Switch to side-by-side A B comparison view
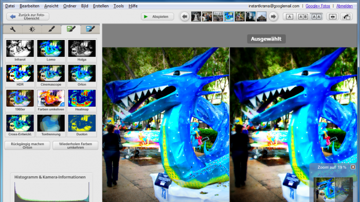 pyautogui.click(x=303, y=17)
